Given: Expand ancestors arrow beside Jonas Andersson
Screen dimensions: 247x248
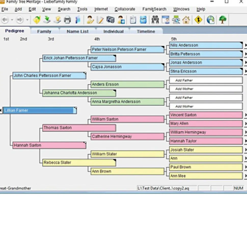Looking at the screenshot, I should 245,63.
